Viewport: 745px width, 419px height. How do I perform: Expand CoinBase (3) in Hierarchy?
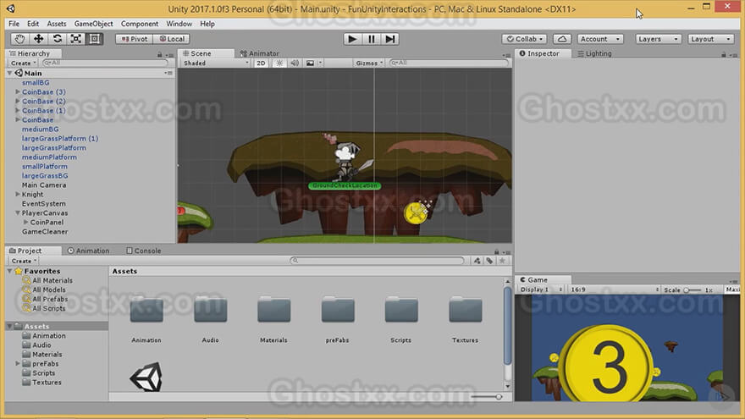click(18, 91)
